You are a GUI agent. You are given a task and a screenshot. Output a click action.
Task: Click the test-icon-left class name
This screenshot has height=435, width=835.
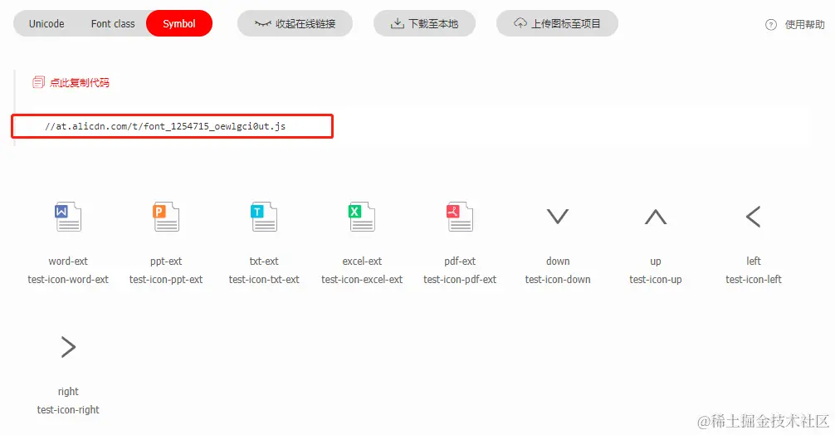pyautogui.click(x=754, y=280)
